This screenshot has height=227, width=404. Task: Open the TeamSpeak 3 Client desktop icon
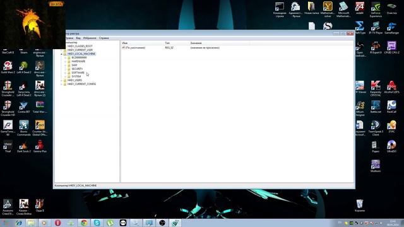point(376,128)
